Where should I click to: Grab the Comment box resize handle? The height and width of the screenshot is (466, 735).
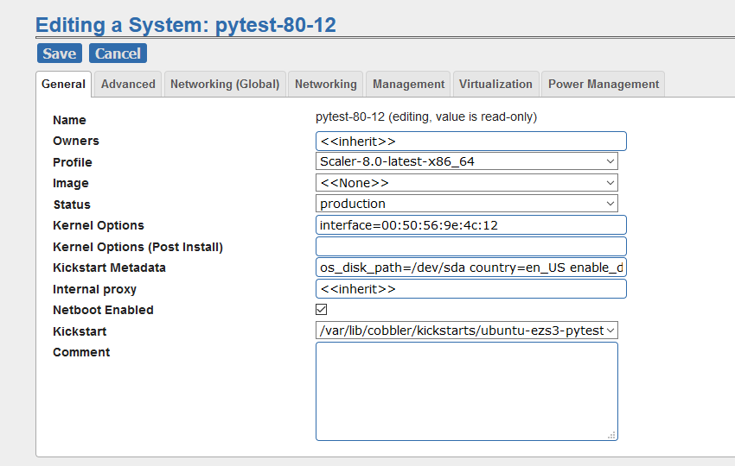coord(611,435)
